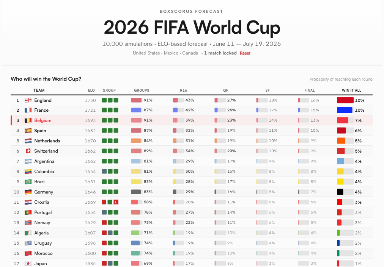Viewport: 384px width, 267px height.
Task: Click the Portugal flag icon
Action: [28, 212]
